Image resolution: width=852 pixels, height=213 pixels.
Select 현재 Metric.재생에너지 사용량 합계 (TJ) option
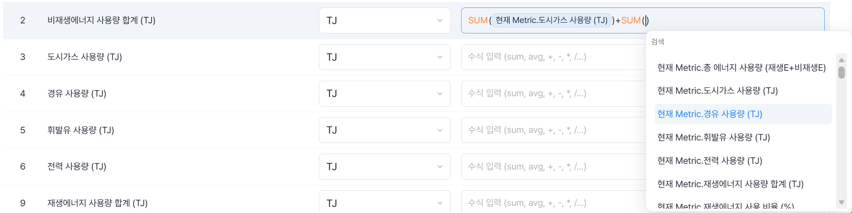[x=730, y=184]
